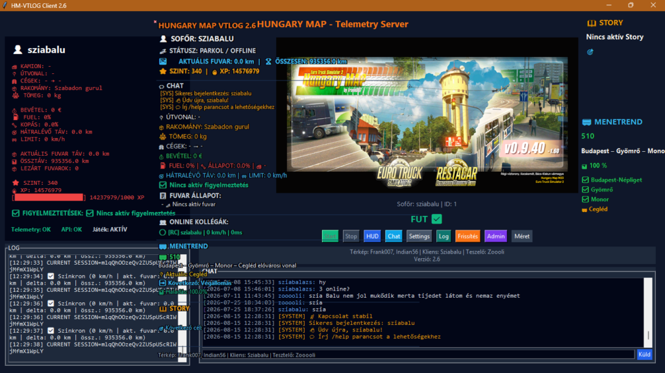
Task: Click the red fuel pump icon beside FUEL: 0% in center
Action: [162, 165]
